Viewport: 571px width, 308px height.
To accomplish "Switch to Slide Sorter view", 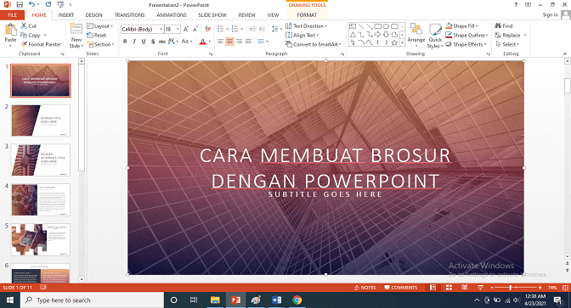I will (449, 288).
